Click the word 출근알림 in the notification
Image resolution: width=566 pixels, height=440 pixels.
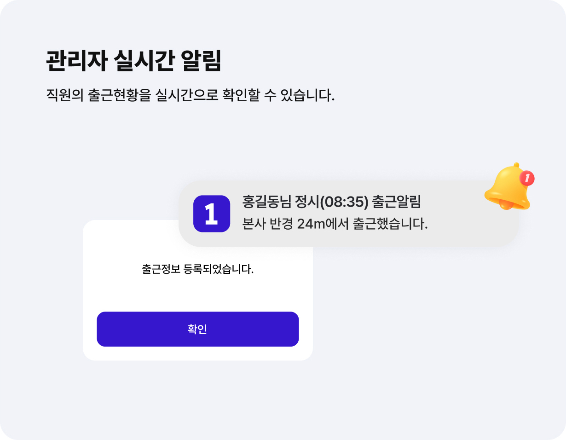(397, 202)
